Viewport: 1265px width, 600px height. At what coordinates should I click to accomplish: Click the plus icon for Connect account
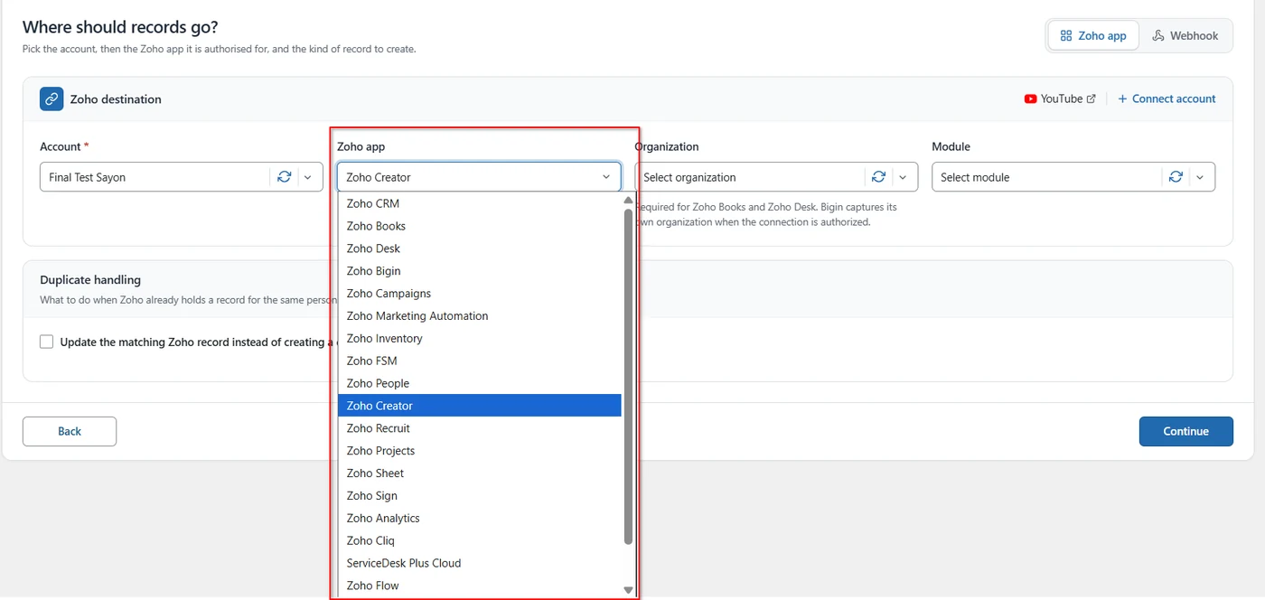click(1122, 98)
